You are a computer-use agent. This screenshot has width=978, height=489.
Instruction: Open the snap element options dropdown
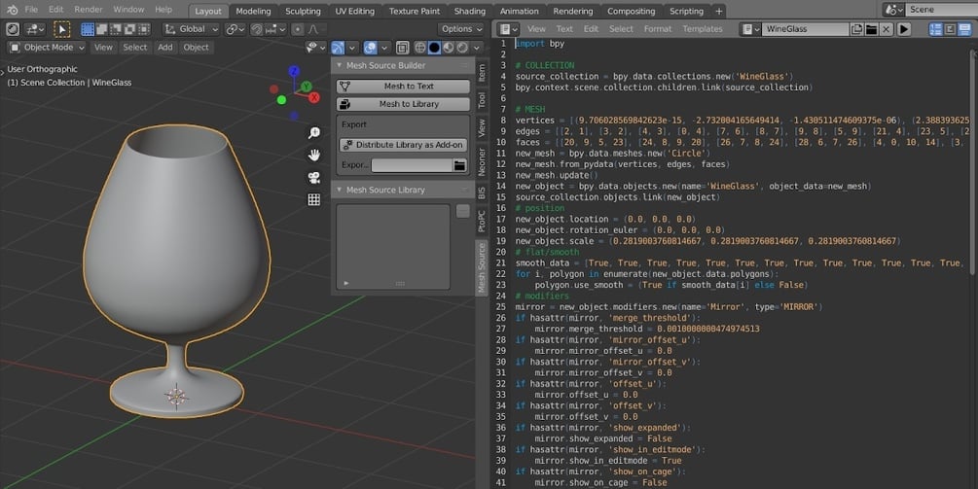click(x=275, y=29)
